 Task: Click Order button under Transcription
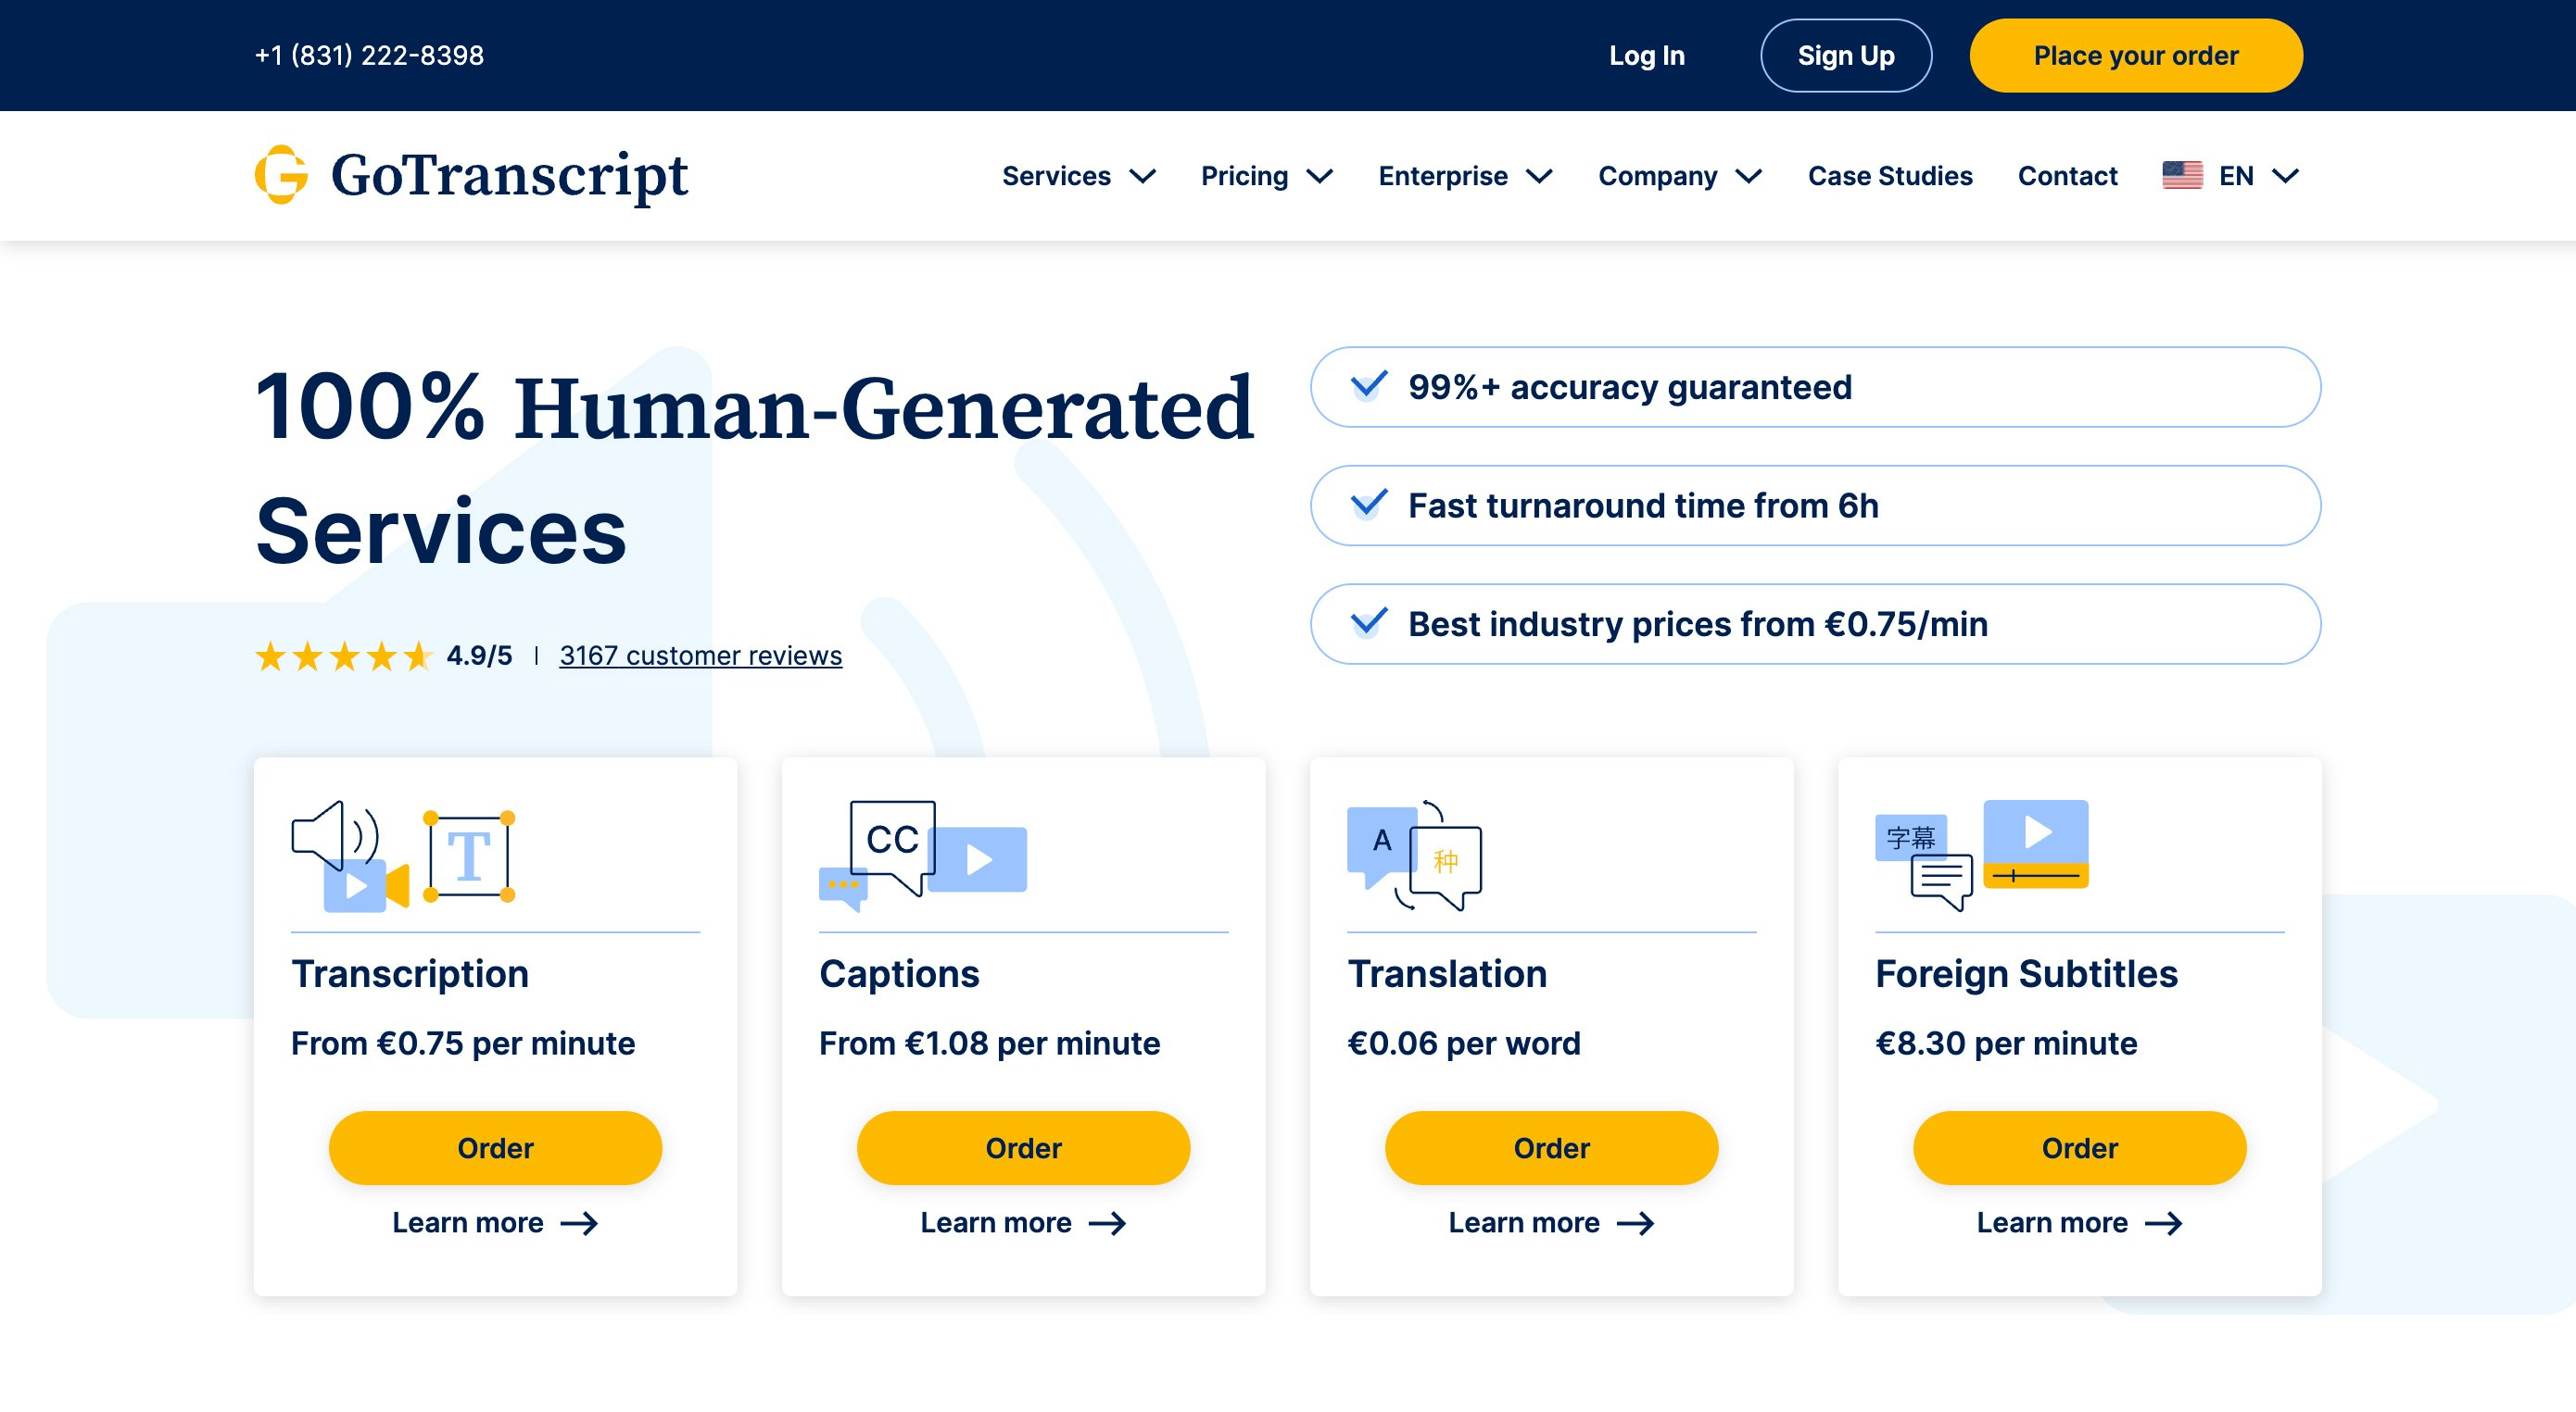(x=495, y=1148)
